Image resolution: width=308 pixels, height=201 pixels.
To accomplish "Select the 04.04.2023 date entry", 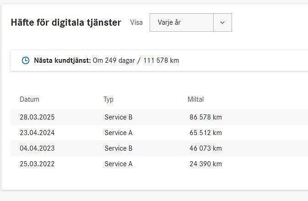I will click(37, 148).
